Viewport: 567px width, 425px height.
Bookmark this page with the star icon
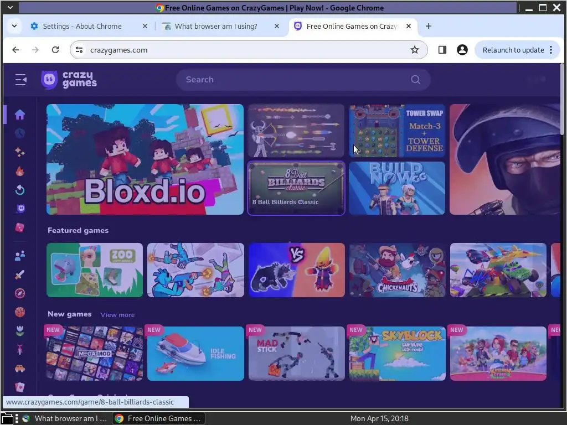(414, 50)
